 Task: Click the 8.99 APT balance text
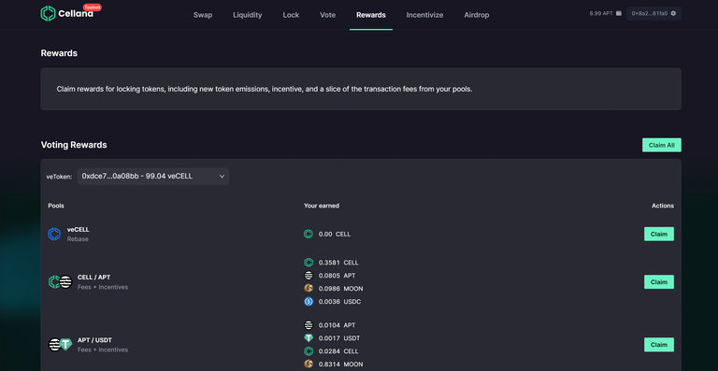601,13
